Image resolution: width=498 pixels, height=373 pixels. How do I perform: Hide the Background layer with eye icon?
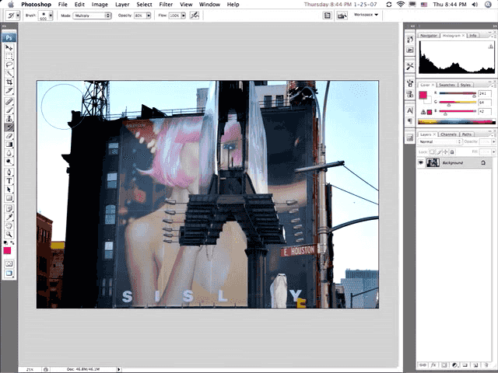(421, 162)
